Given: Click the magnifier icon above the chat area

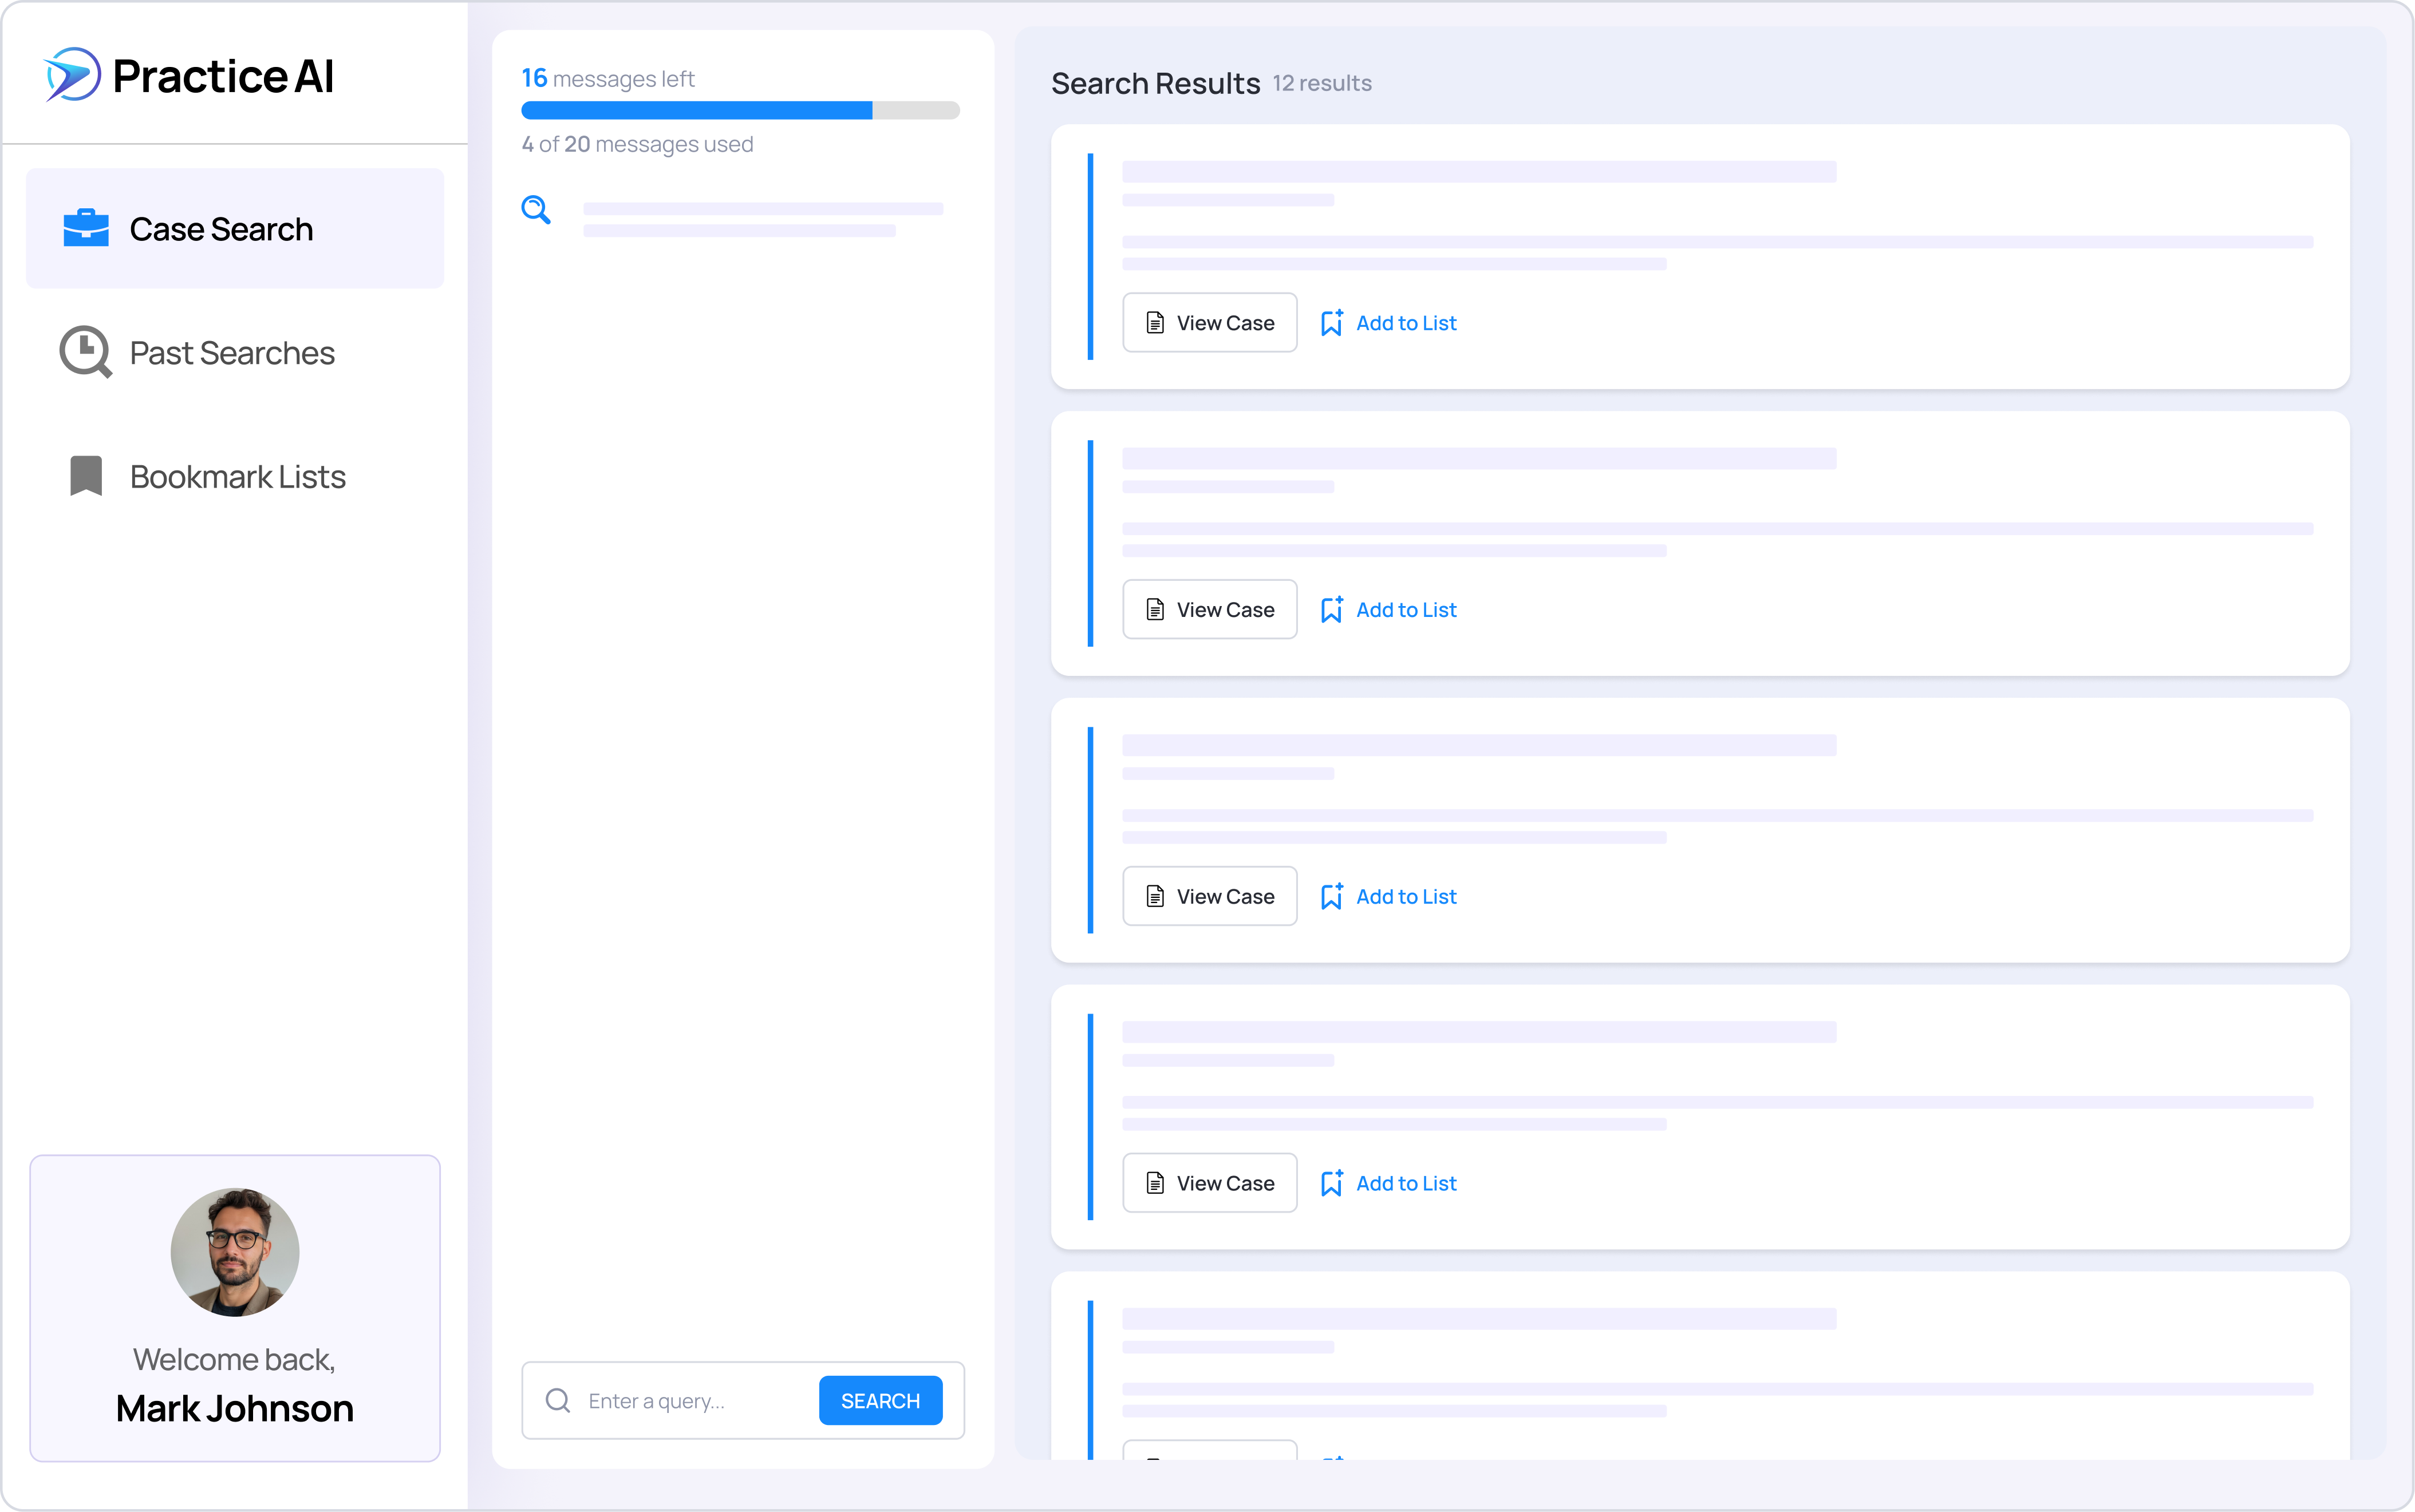Looking at the screenshot, I should [537, 209].
